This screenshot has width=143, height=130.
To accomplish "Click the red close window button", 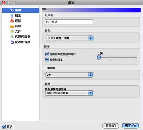I will click(4, 2).
